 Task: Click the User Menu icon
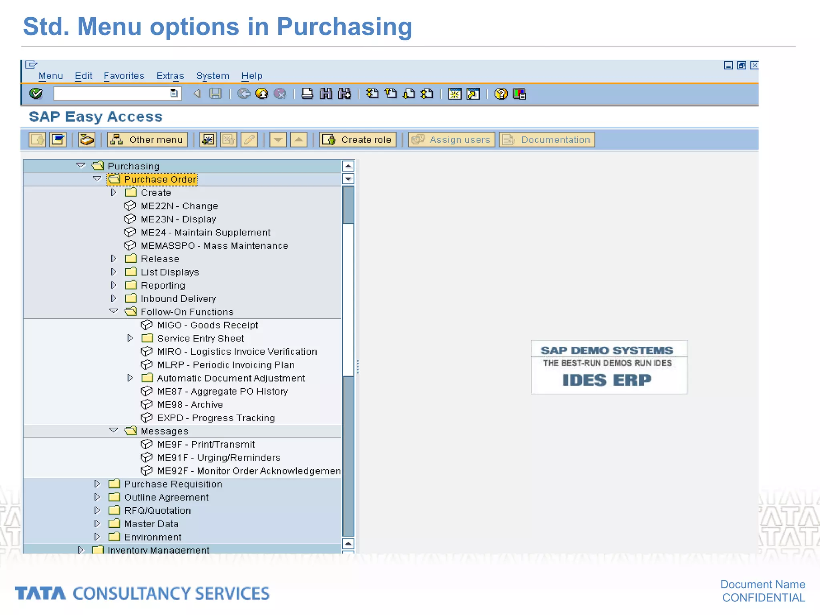pyautogui.click(x=38, y=140)
